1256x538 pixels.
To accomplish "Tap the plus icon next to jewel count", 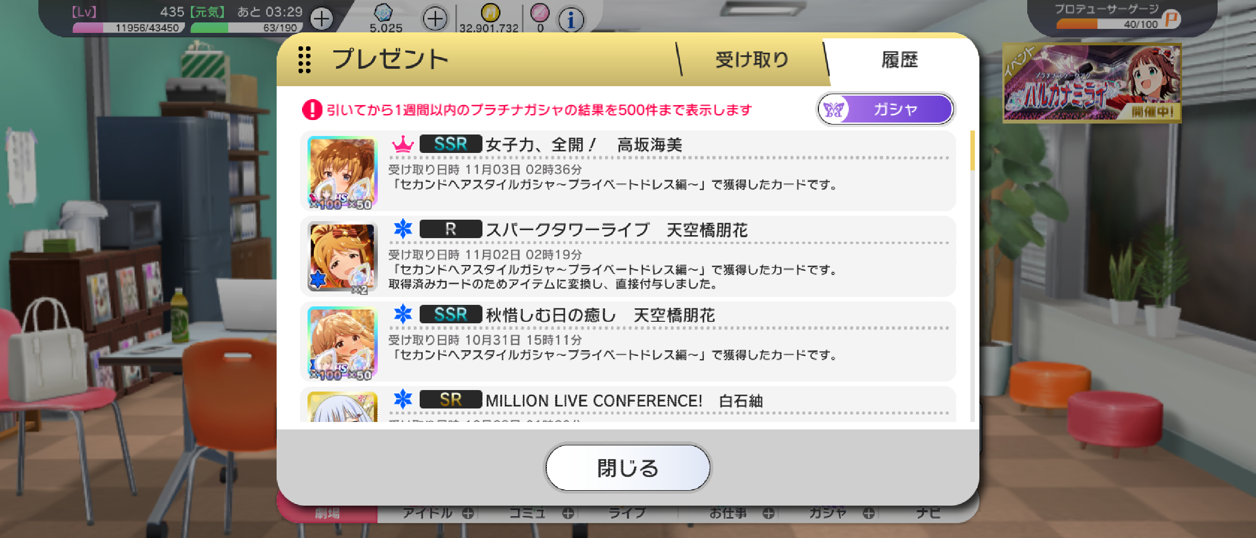I will pos(435,19).
